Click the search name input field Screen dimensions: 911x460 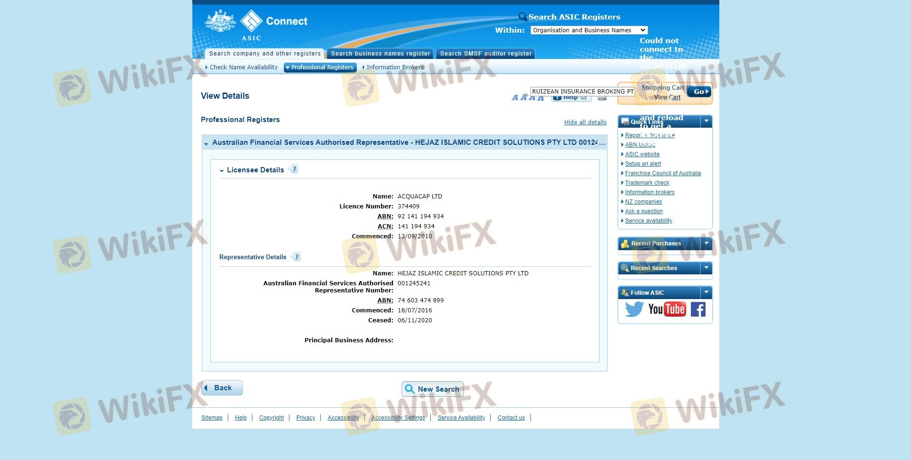582,92
